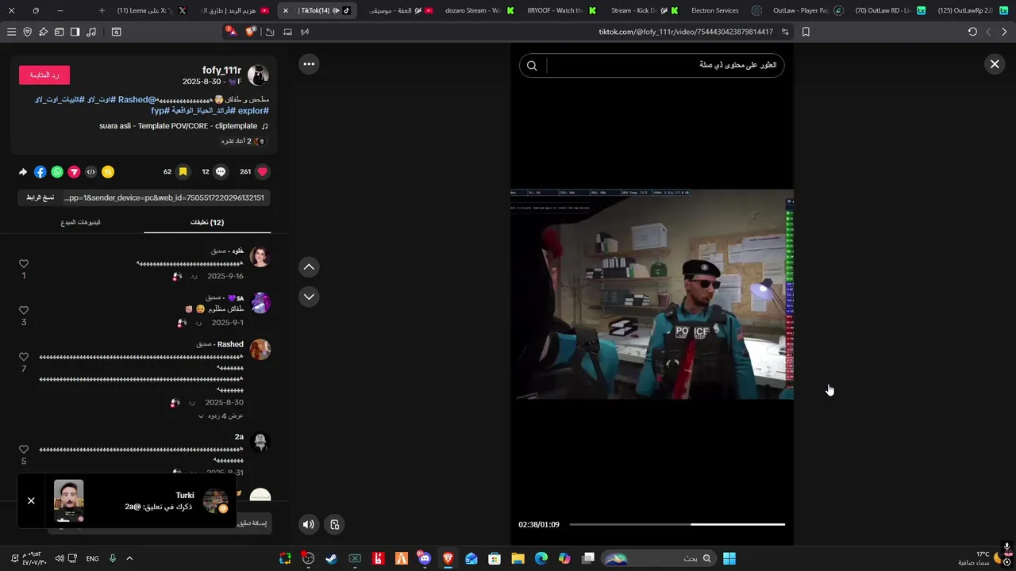Reply to Rashed's comment dated 2025-8-30
This screenshot has width=1016, height=571.
190,403
